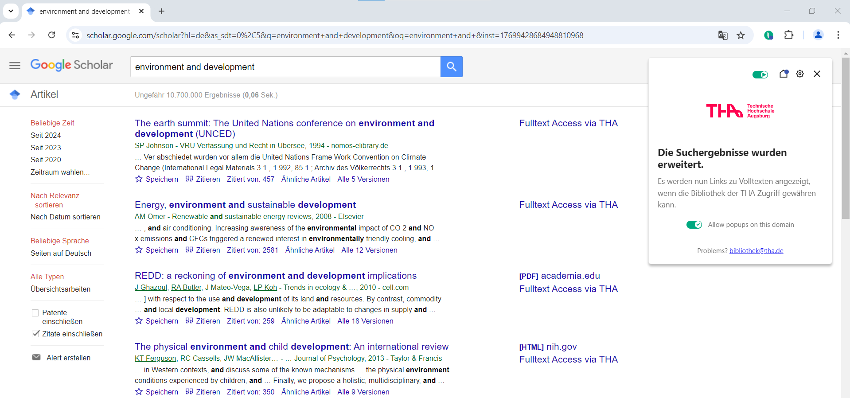The image size is (850, 398).
Task: Reload the current page
Action: click(52, 35)
